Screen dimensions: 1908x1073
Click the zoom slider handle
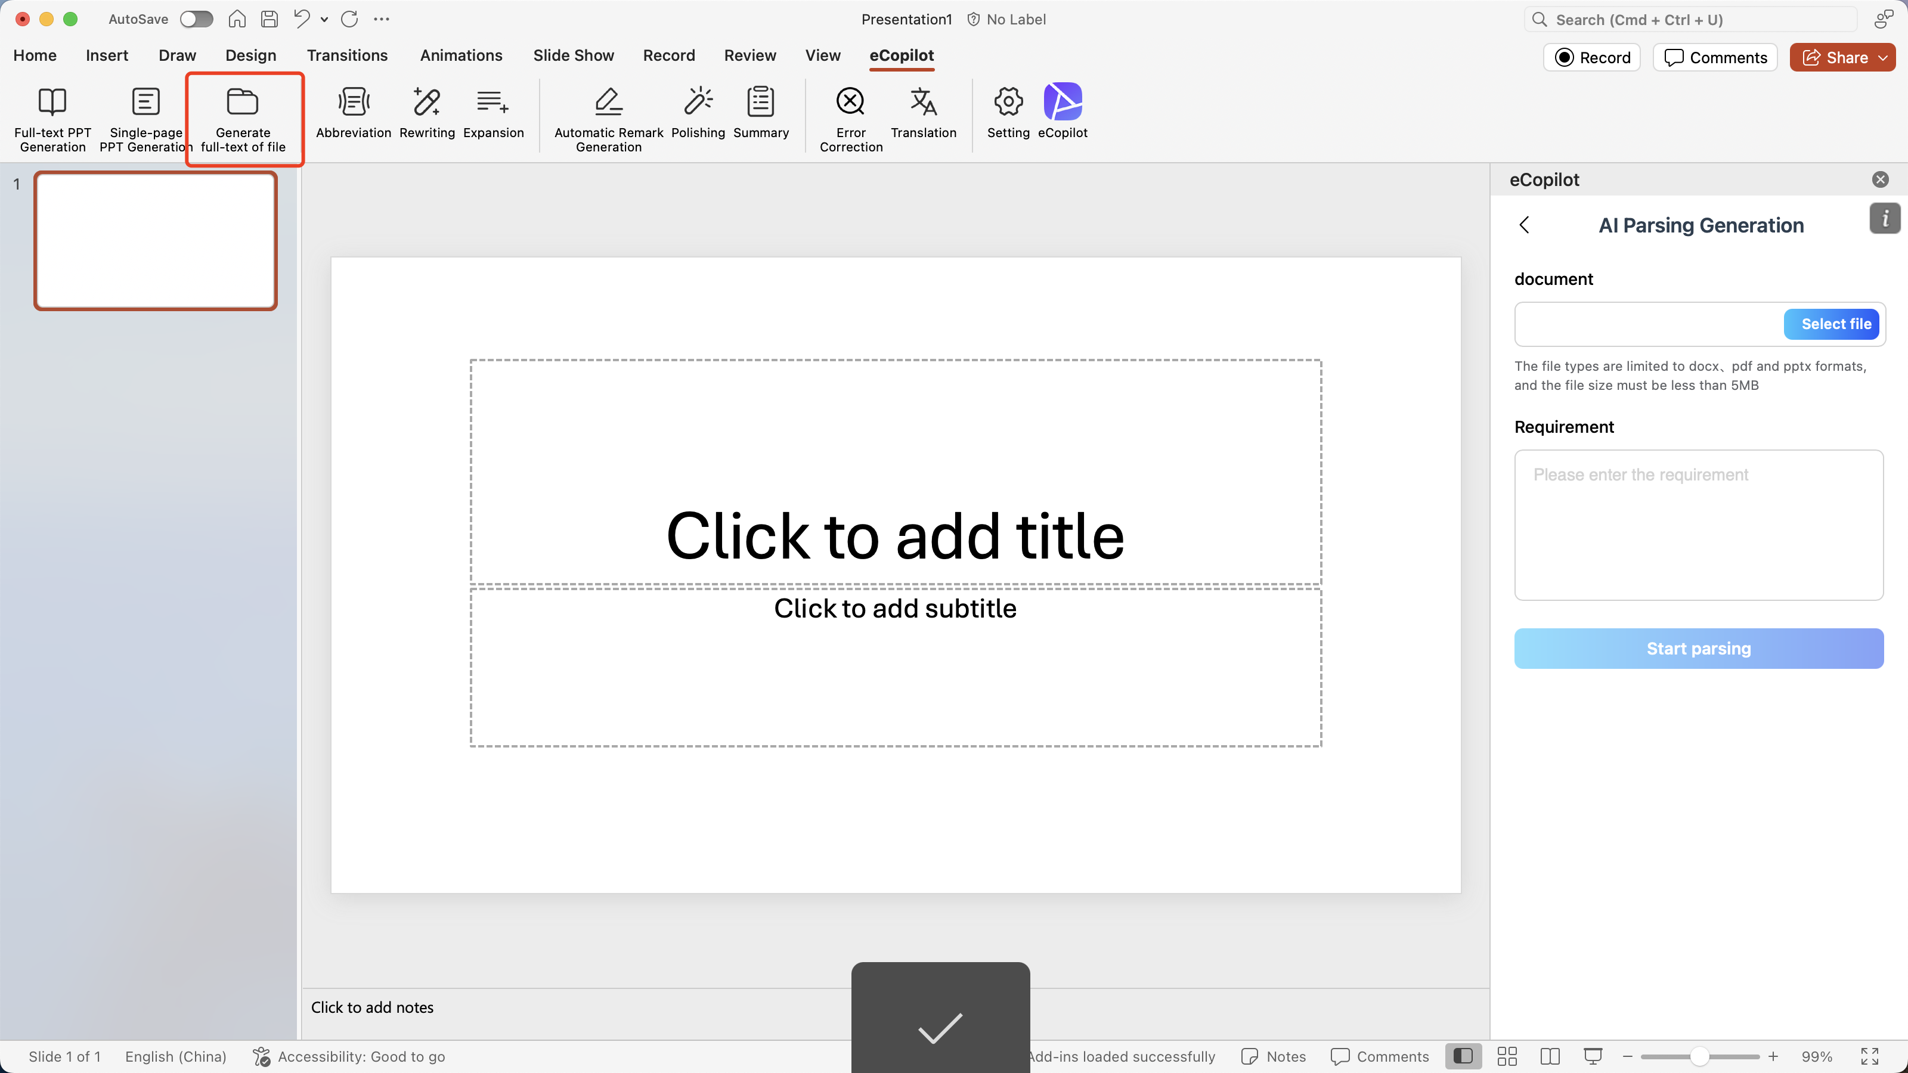(x=1699, y=1057)
